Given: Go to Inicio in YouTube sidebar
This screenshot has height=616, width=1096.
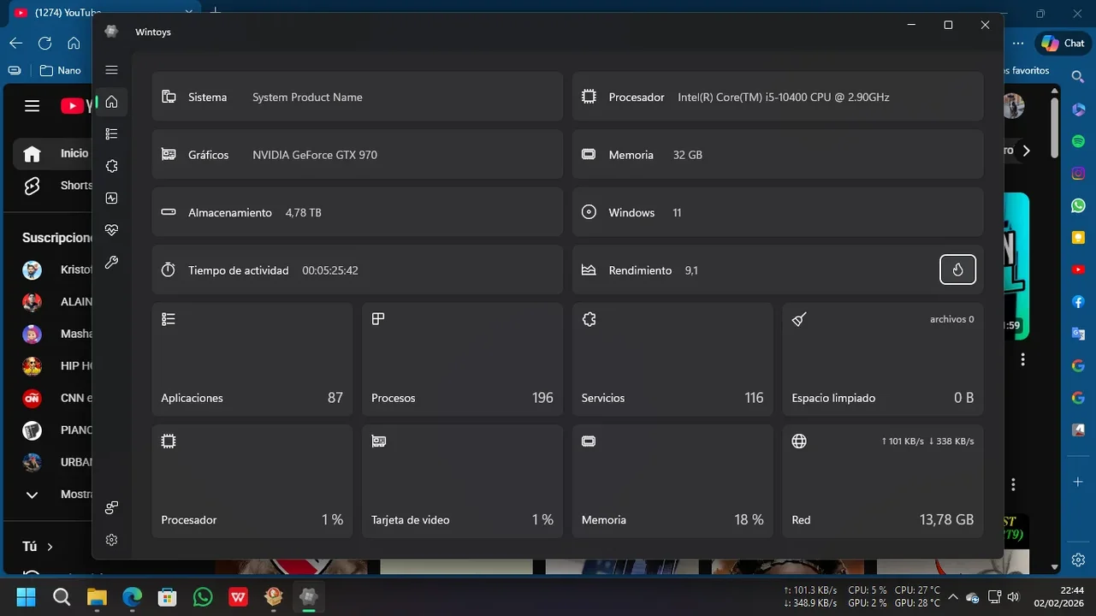Looking at the screenshot, I should tap(53, 154).
